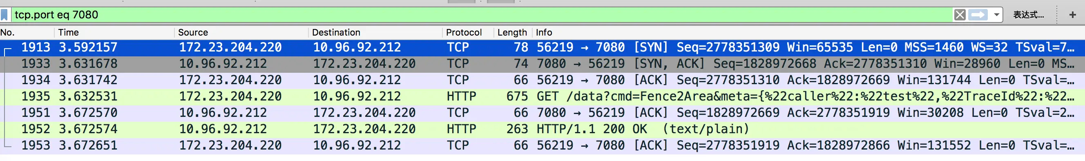
Task: Open the 表达式… expression builder
Action: (1028, 15)
